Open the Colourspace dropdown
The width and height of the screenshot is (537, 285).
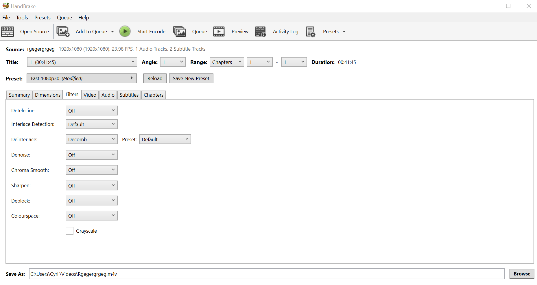[x=92, y=216]
